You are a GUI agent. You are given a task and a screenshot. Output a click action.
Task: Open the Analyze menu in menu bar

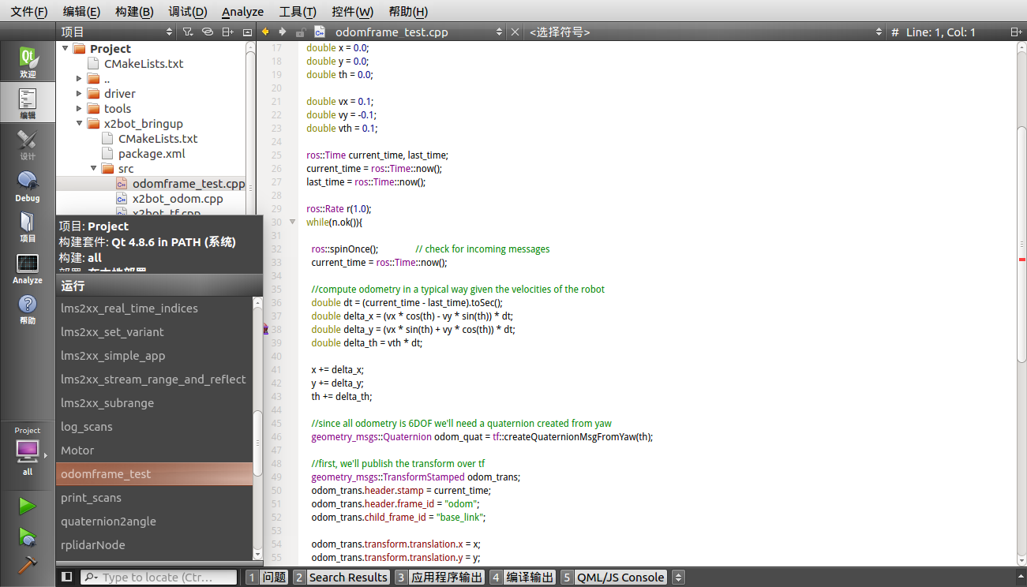tap(242, 11)
